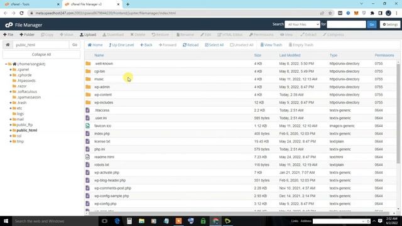Click Collapse All in the tree panel
Image resolution: width=402 pixels, height=226 pixels.
pos(41,55)
